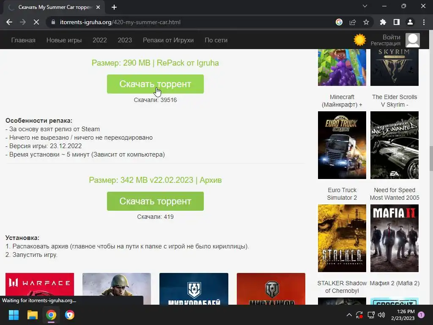Viewport: 433px width, 325px height.
Task: Open Euro Truck Simulator 2 cover
Action: [342, 145]
